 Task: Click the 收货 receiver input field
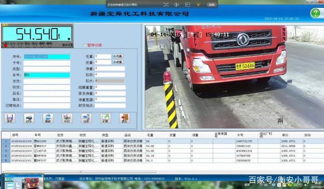point(47,88)
